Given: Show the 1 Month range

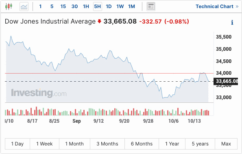Looking at the screenshot, I should pyautogui.click(x=74, y=144).
